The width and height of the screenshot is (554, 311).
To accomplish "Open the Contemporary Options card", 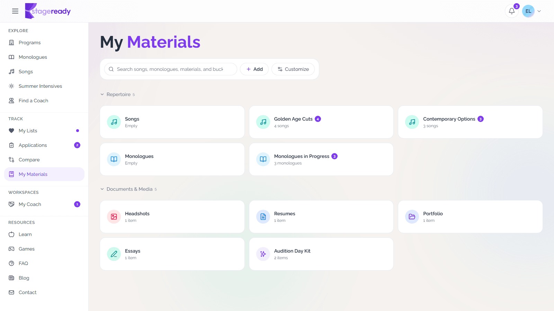I will click(x=470, y=122).
